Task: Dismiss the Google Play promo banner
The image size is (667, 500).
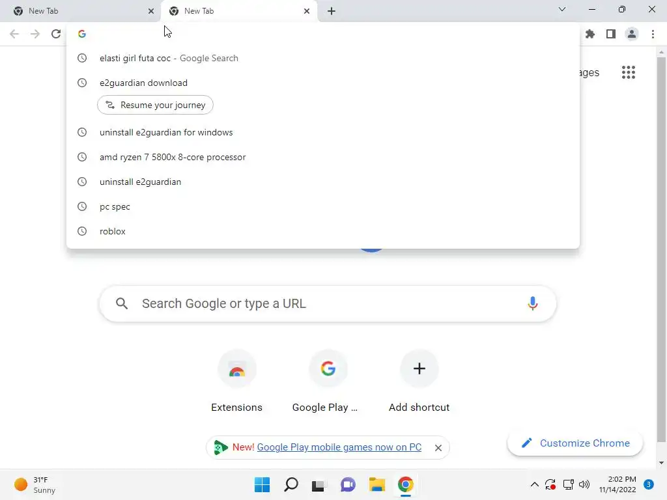Action: (x=438, y=448)
